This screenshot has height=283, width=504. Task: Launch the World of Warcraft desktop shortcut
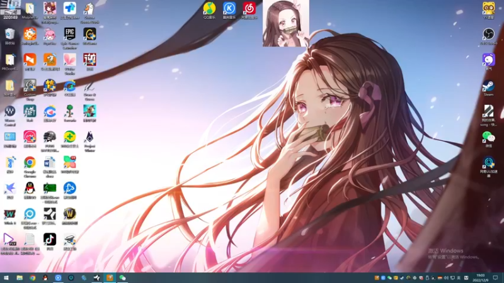click(70, 214)
